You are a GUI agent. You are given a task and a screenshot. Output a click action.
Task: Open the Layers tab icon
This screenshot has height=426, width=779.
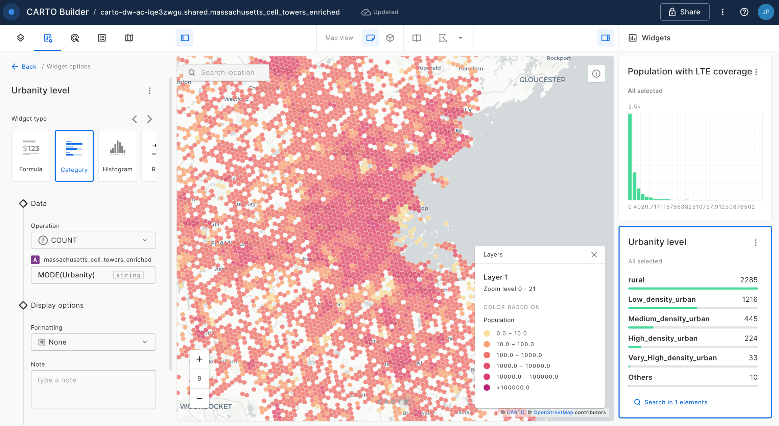21,38
